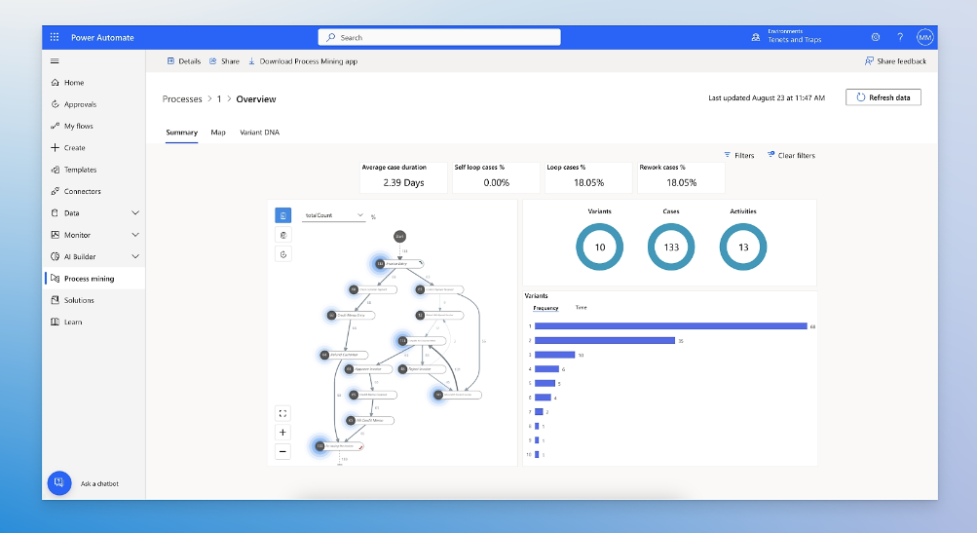Screen dimensions: 977x533
Task: Open the MM account avatar
Action: [x=924, y=37]
